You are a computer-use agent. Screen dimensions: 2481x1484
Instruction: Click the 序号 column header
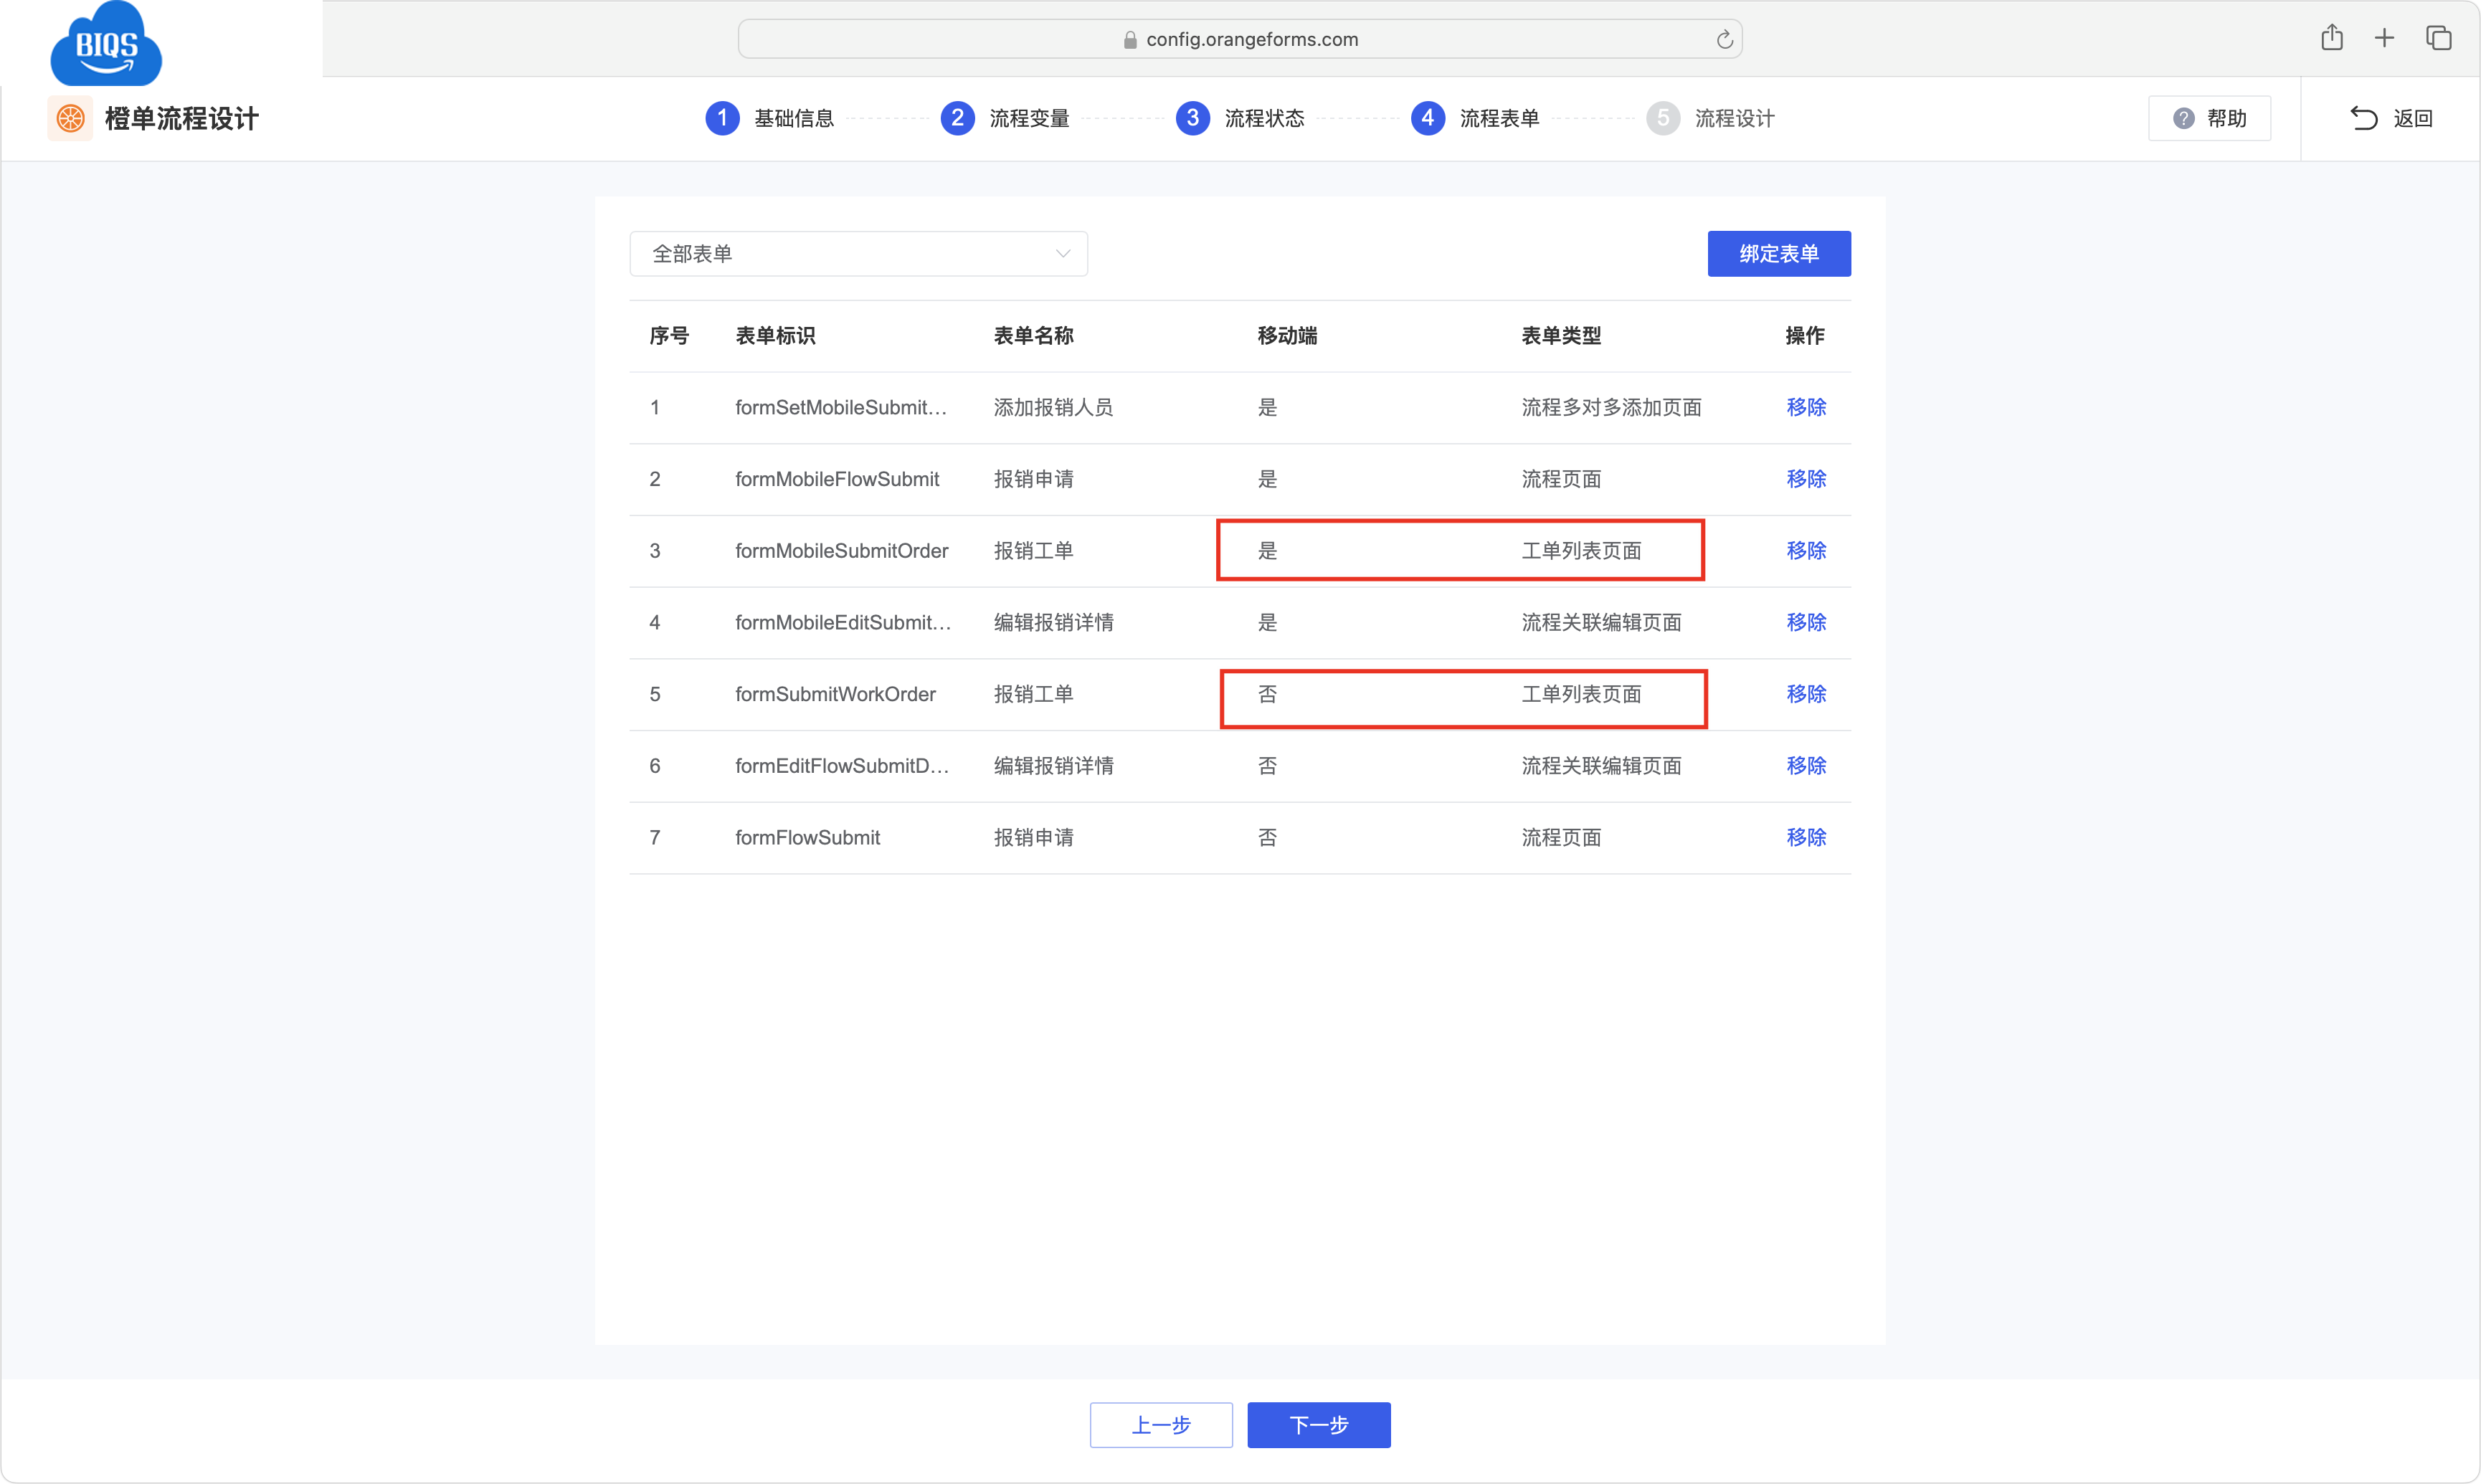pos(669,336)
